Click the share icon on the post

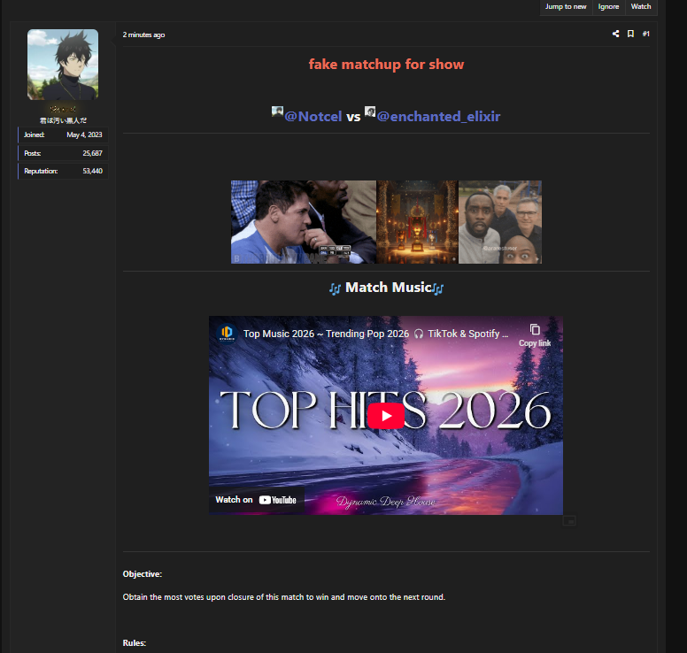click(615, 34)
